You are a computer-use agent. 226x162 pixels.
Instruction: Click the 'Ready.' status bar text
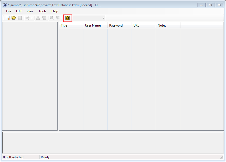[x=45, y=157]
